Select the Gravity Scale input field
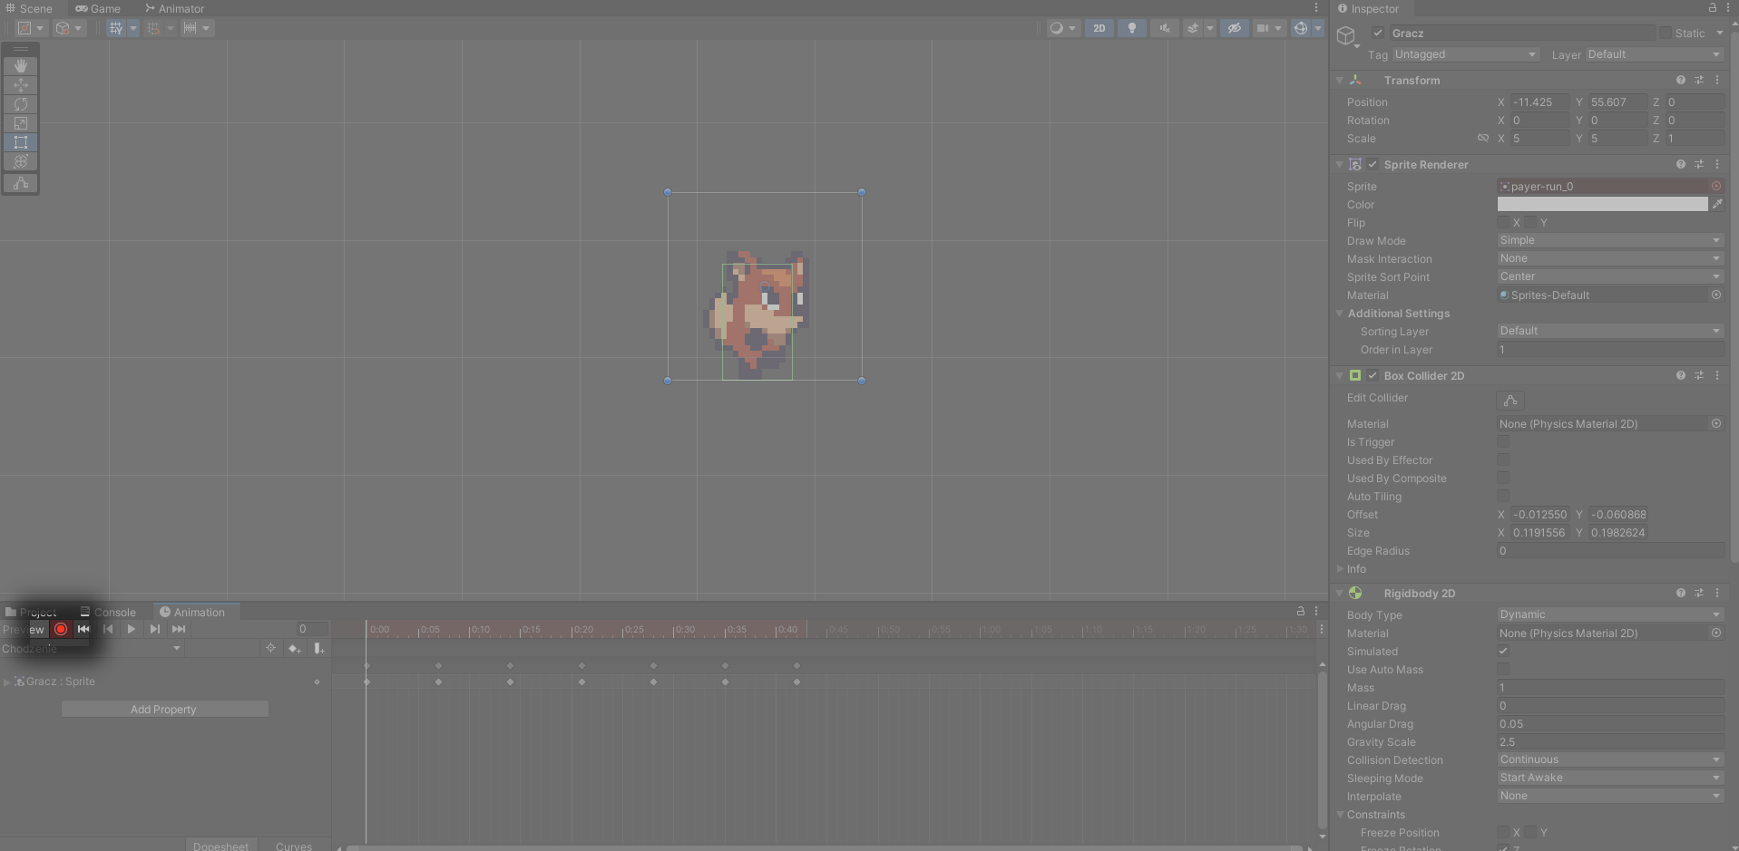 click(x=1608, y=742)
